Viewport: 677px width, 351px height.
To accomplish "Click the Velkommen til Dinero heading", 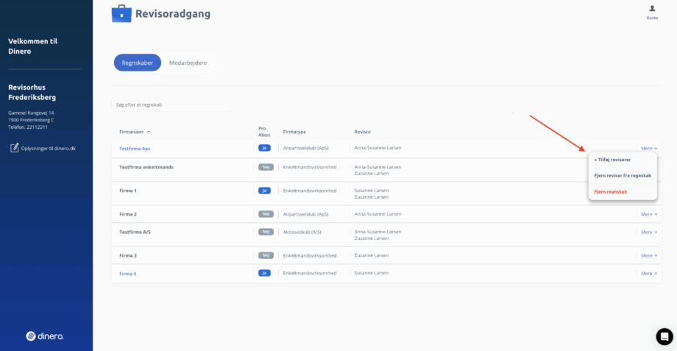I will click(x=33, y=46).
